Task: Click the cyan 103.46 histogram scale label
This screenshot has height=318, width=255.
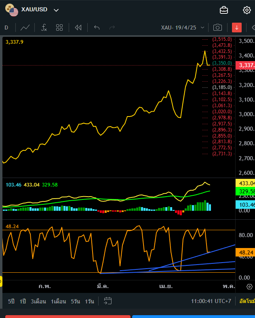Action: (245, 205)
